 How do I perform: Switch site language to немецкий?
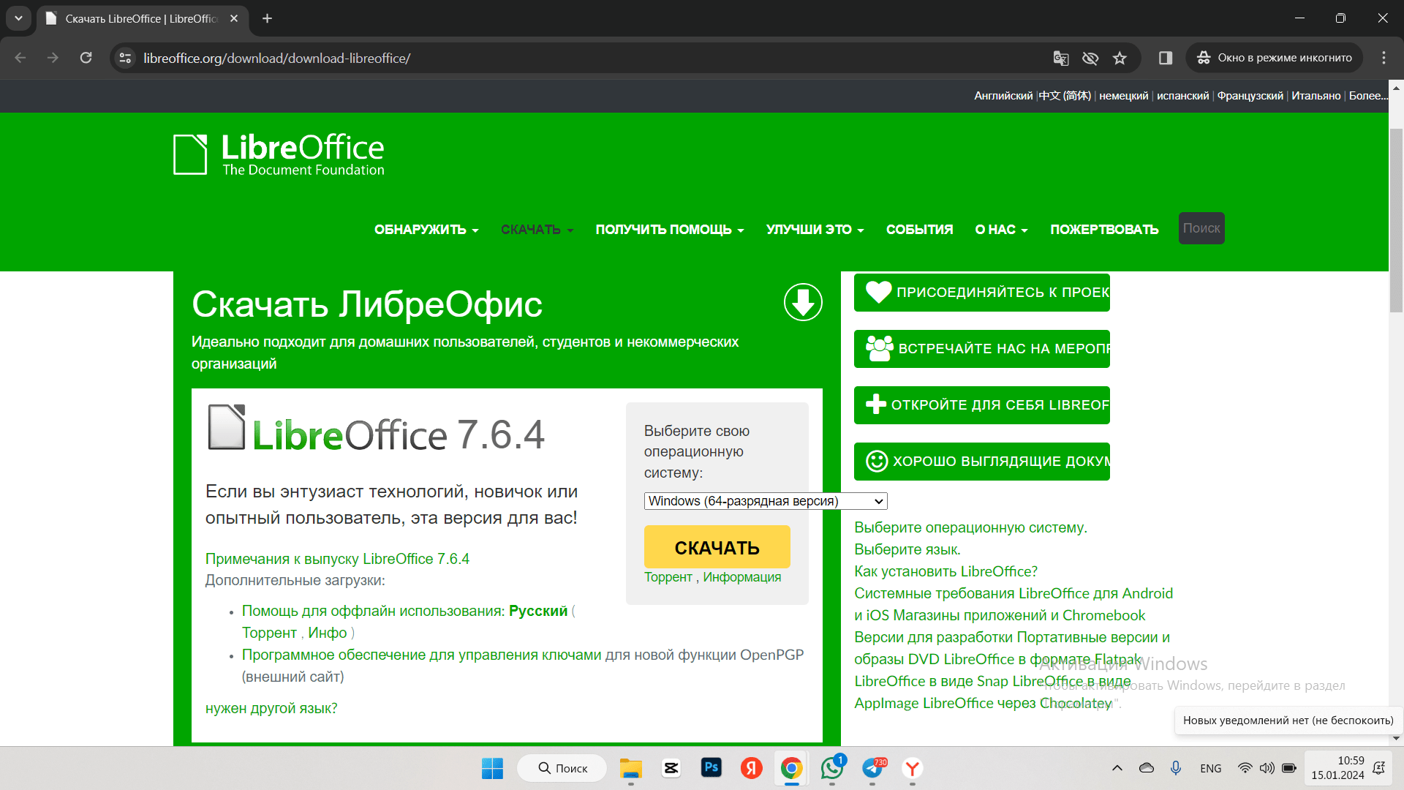[1123, 96]
